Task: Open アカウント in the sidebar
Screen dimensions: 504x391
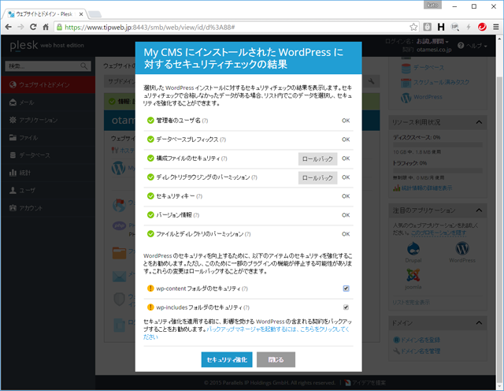Action: [48, 208]
